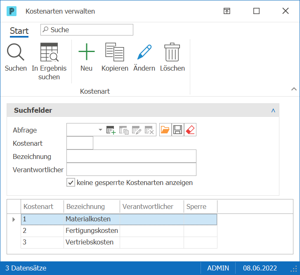Click the new query icon beside Abfrage
This screenshot has height=275, width=300.
tap(111, 130)
